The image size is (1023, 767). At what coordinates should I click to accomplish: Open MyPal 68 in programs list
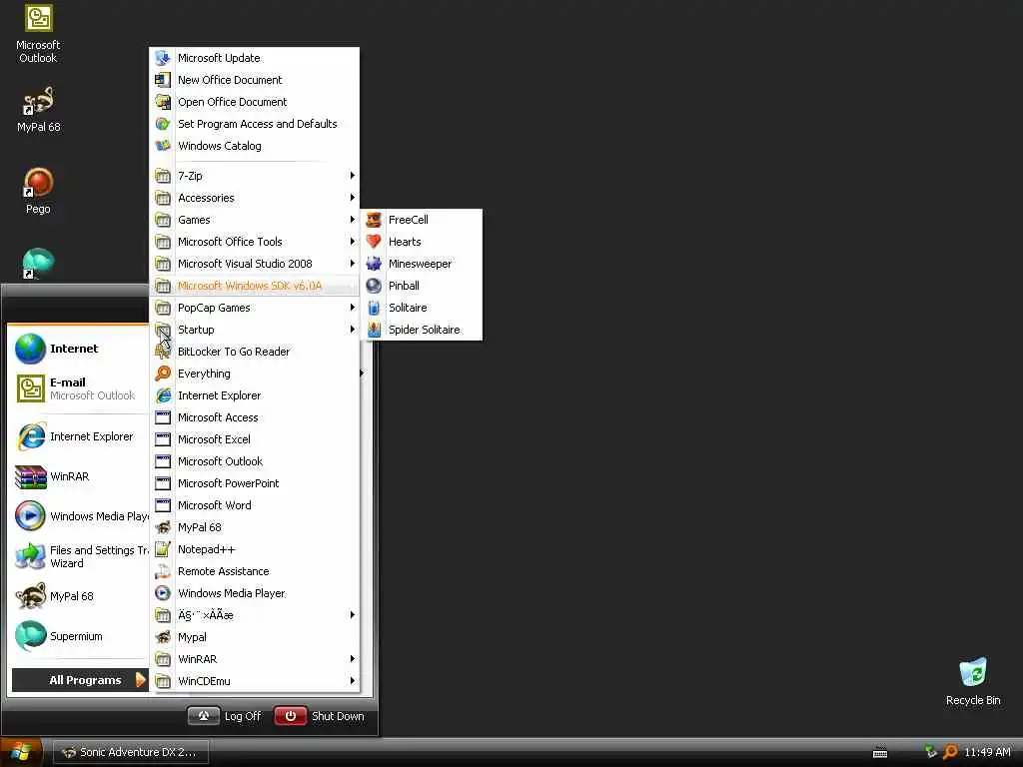(x=255, y=527)
